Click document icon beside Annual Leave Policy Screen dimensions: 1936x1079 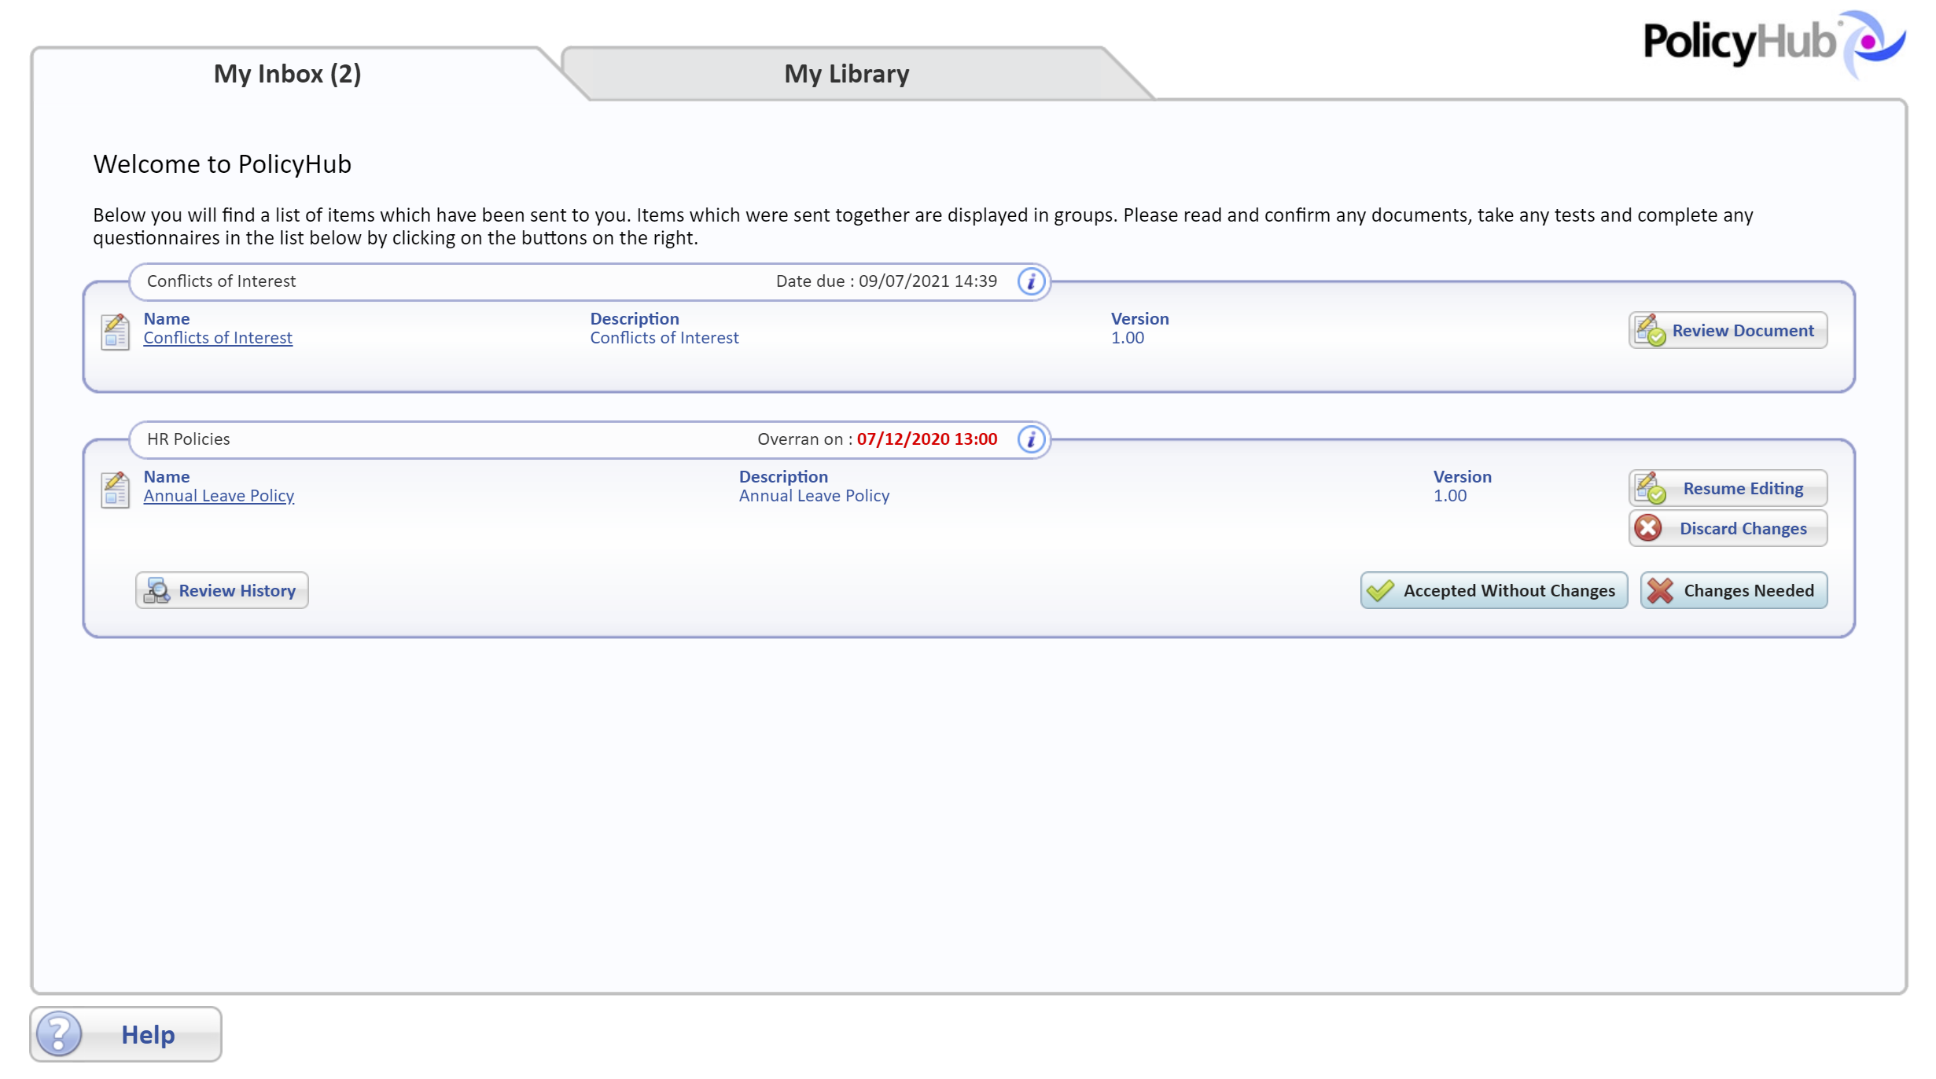116,489
